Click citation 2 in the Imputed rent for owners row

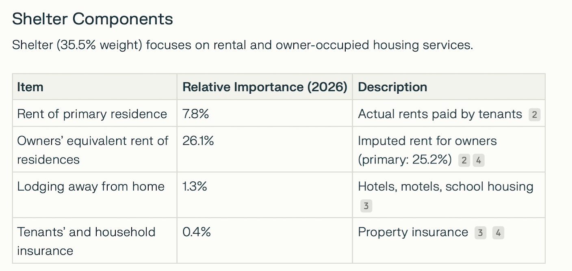(x=464, y=161)
